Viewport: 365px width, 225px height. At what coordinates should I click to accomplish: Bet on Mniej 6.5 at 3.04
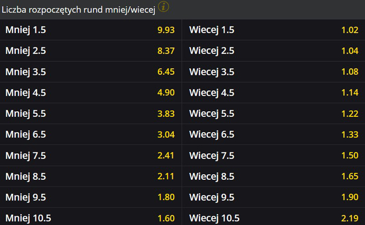91,135
